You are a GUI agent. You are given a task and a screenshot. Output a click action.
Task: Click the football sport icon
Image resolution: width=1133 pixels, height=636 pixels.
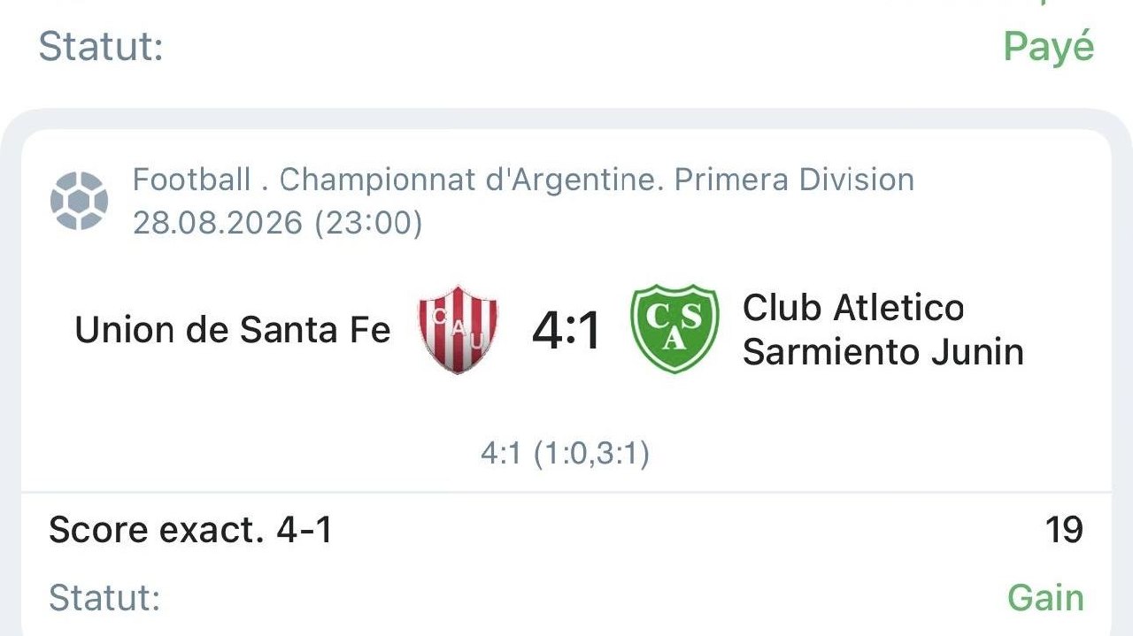[x=80, y=201]
